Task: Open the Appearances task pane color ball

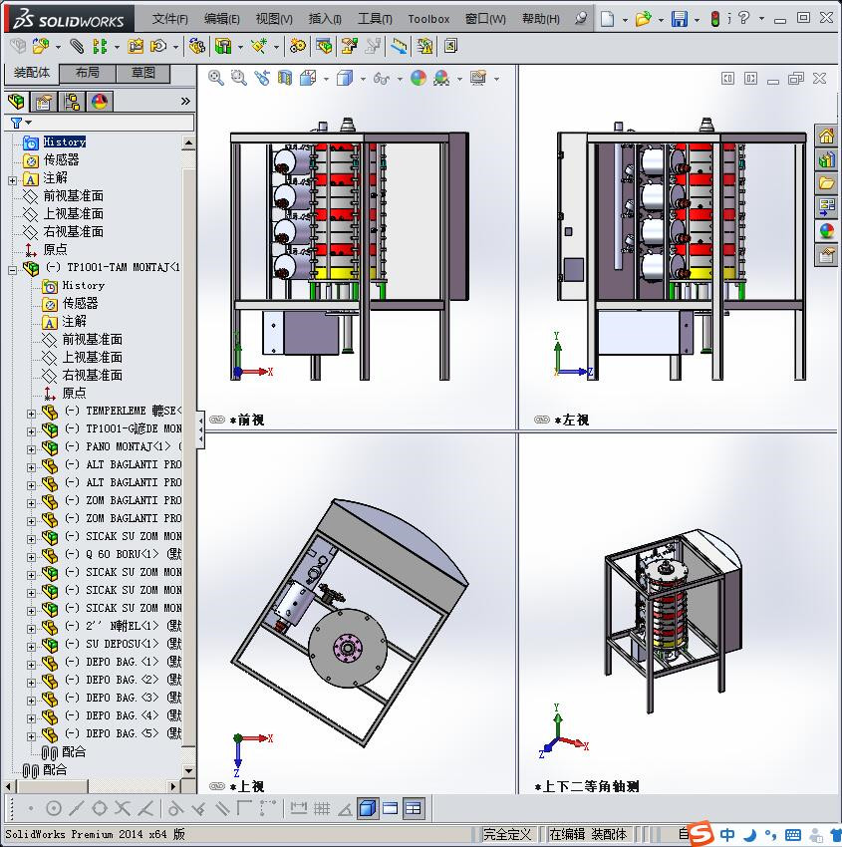Action: pos(826,231)
